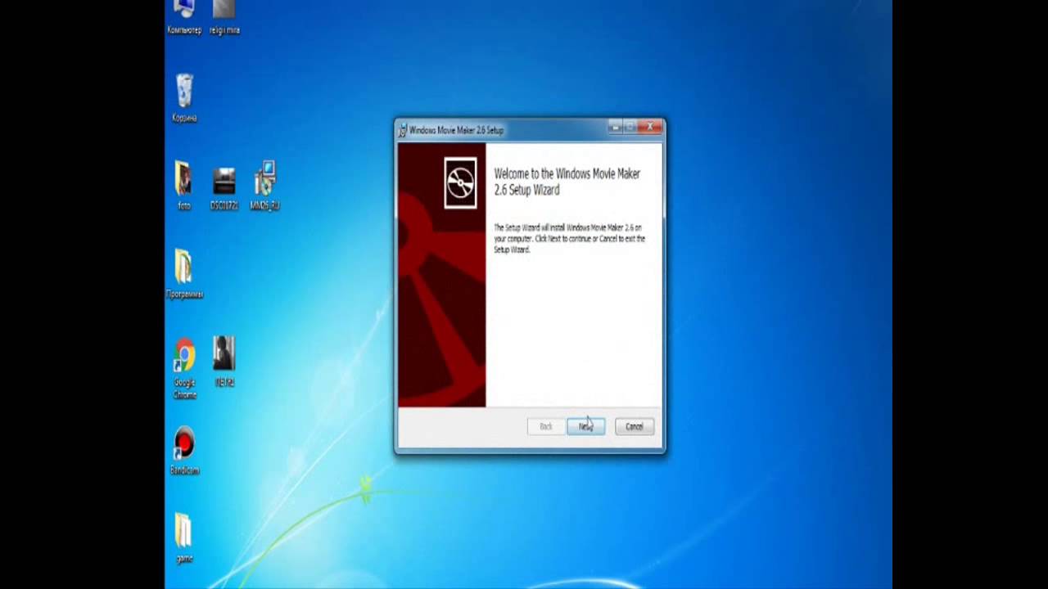The image size is (1048, 589).
Task: Select the MM26_RU installer icon
Action: tap(264, 186)
